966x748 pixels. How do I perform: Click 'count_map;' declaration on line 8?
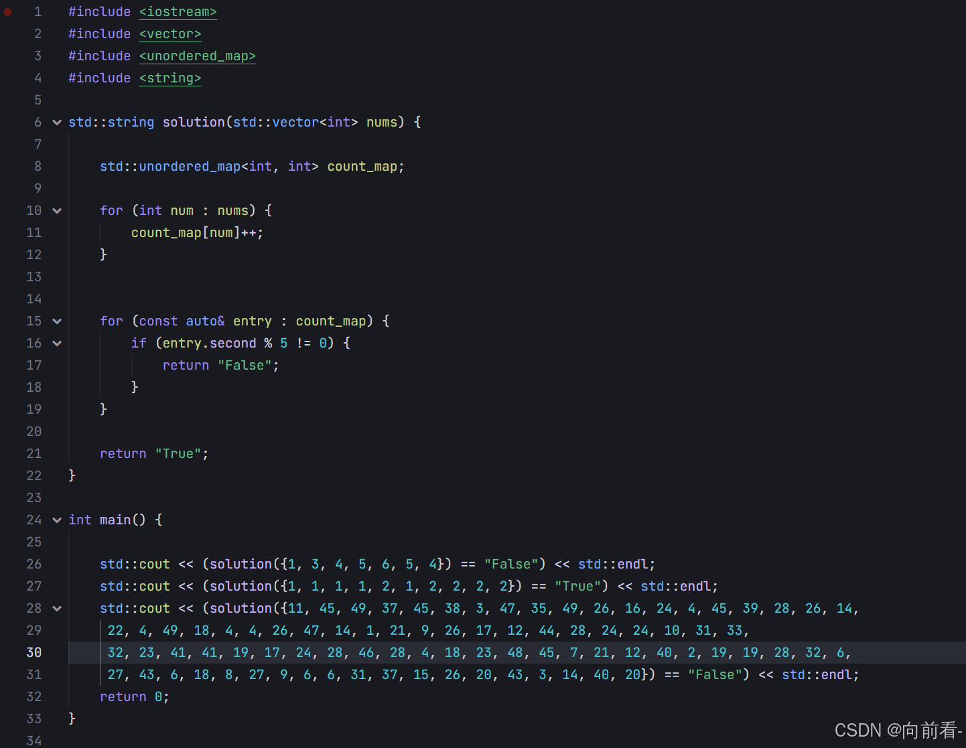coord(366,167)
